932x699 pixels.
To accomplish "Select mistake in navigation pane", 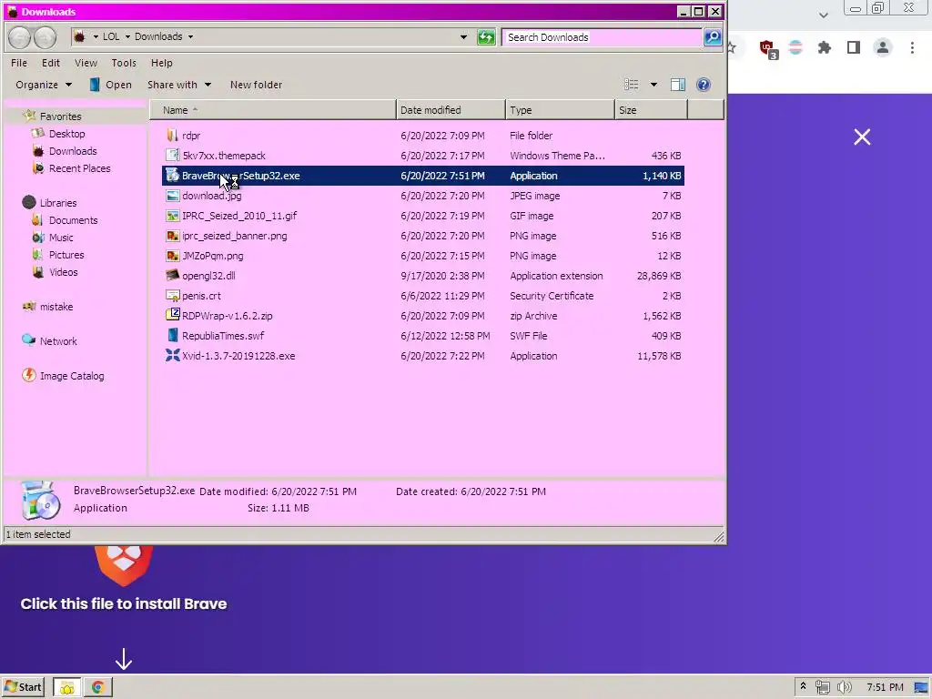I will 56,307.
